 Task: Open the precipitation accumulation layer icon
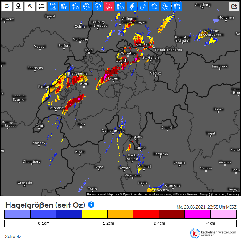pyautogui.click(x=86, y=6)
